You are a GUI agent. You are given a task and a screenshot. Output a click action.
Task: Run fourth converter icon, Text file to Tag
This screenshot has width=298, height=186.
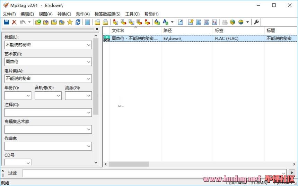pyautogui.click(x=139, y=22)
